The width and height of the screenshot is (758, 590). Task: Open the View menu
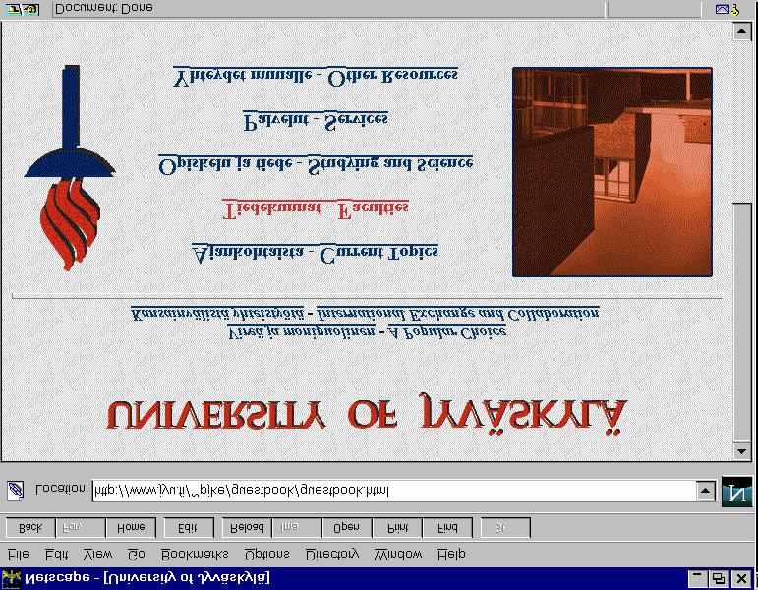click(x=97, y=555)
